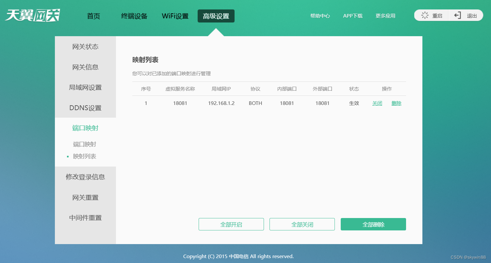The image size is (491, 263).
Task: Click the 状态 column header
Action: pyautogui.click(x=354, y=89)
